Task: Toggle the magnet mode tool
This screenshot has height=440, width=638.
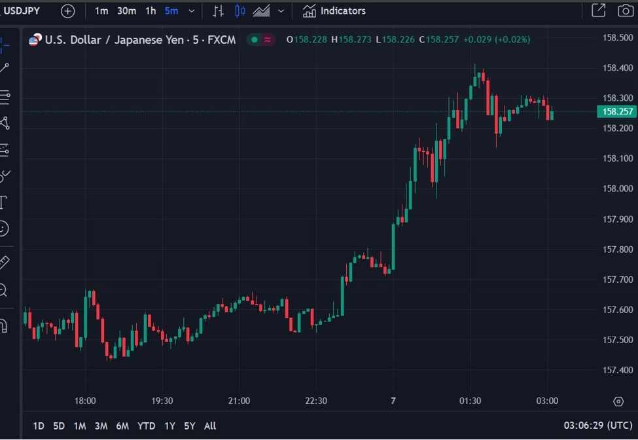Action: point(3,325)
